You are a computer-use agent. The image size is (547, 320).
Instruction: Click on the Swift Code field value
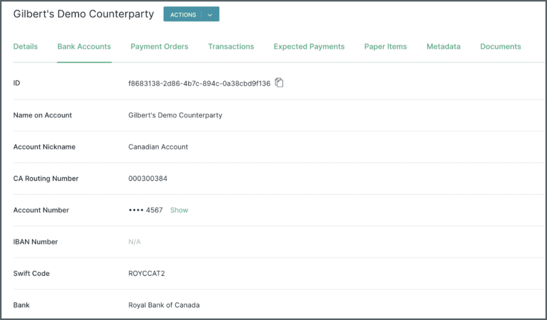(146, 273)
